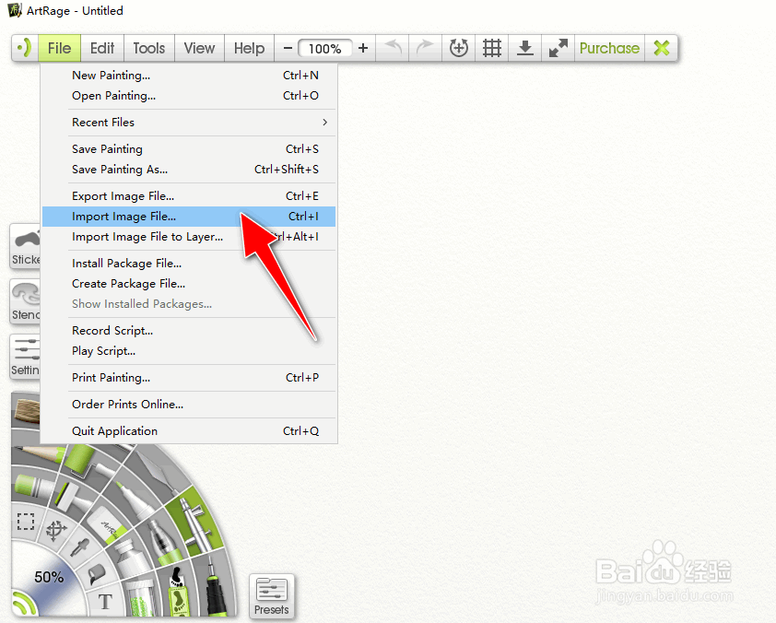Open the File menu

tap(59, 48)
